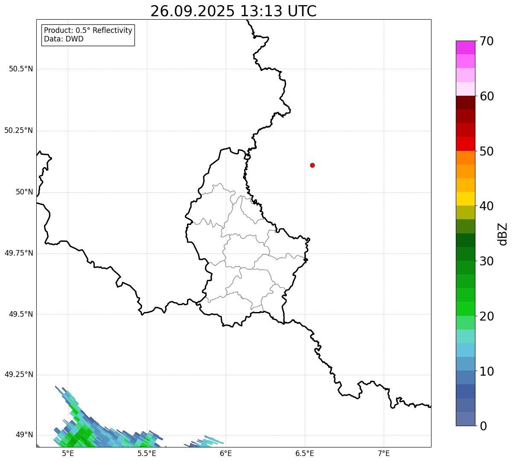Select the bright green swatch above 20
513x462 pixels.
point(465,309)
